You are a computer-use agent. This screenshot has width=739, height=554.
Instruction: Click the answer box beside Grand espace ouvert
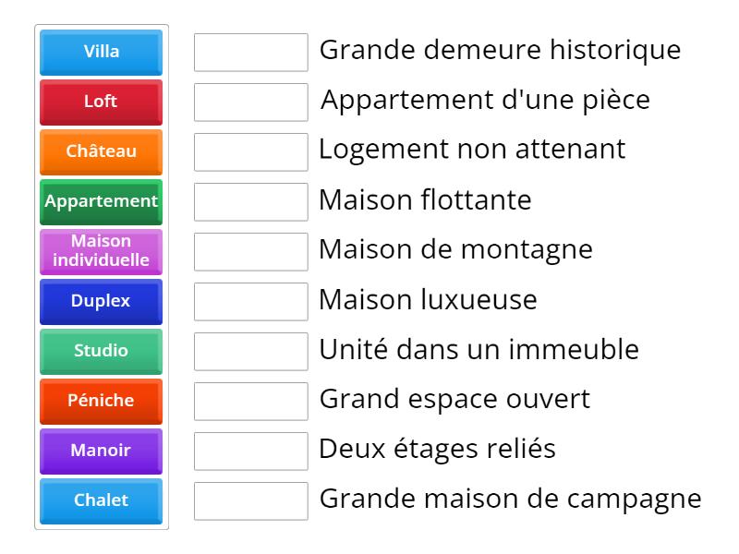[x=250, y=402]
